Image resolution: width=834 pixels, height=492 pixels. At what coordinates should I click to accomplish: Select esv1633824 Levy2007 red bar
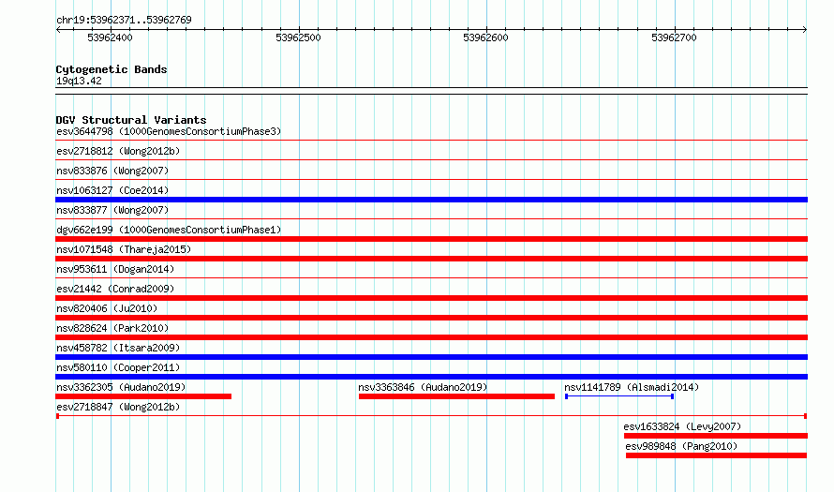click(716, 436)
